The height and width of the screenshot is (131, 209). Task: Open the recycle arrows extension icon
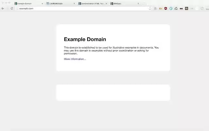point(176,9)
